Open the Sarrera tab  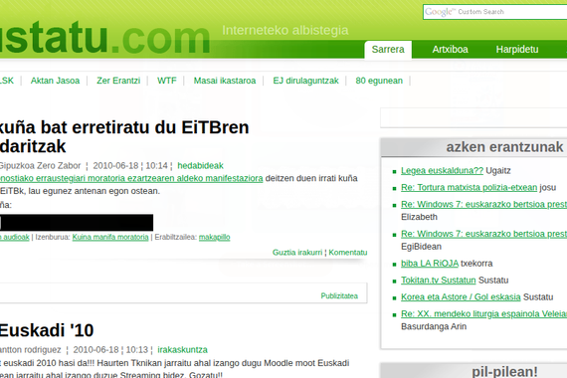tap(388, 50)
